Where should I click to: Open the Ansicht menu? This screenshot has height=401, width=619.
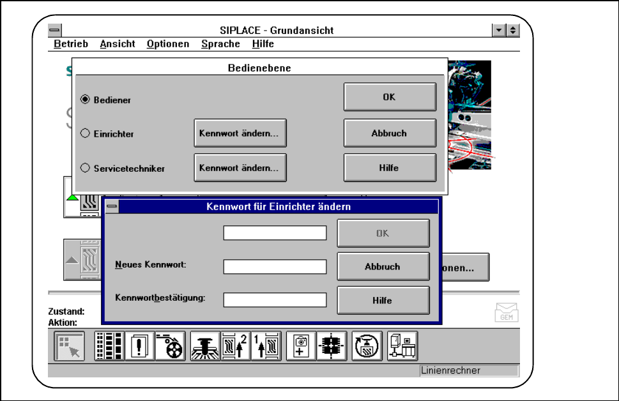(118, 44)
